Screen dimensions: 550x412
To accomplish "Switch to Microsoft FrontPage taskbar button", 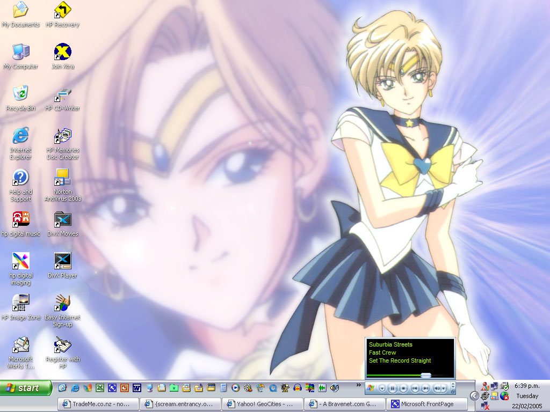I will 427,404.
